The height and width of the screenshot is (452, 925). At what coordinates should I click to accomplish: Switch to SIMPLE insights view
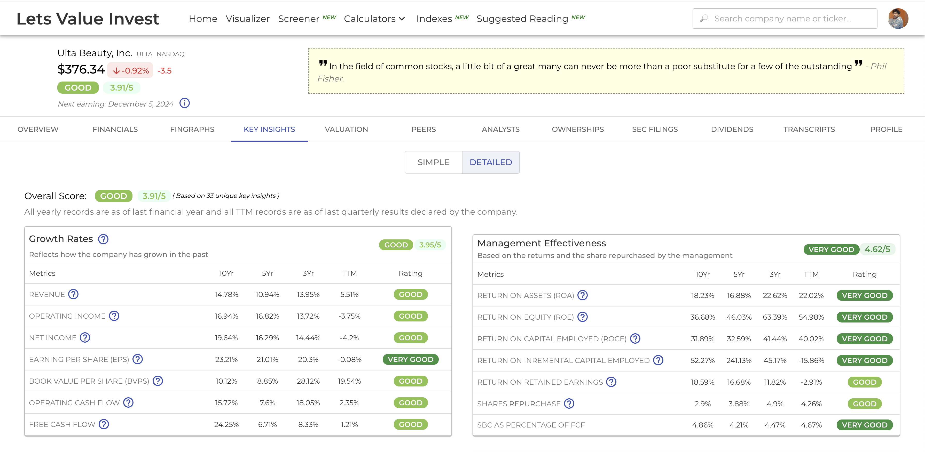(433, 162)
